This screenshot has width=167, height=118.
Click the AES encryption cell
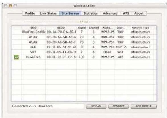[x=120, y=57]
